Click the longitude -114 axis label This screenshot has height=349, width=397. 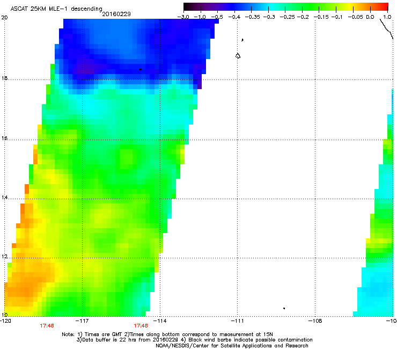coord(160,321)
